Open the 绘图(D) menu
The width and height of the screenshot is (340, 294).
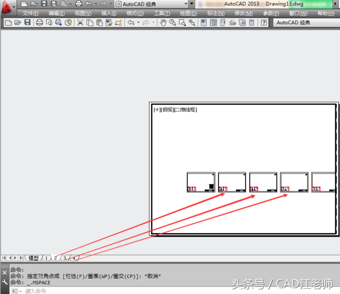[188, 14]
